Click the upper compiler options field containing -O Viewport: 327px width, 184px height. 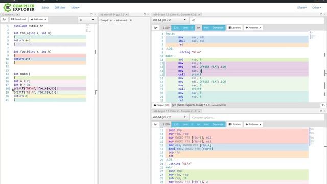coord(257,20)
